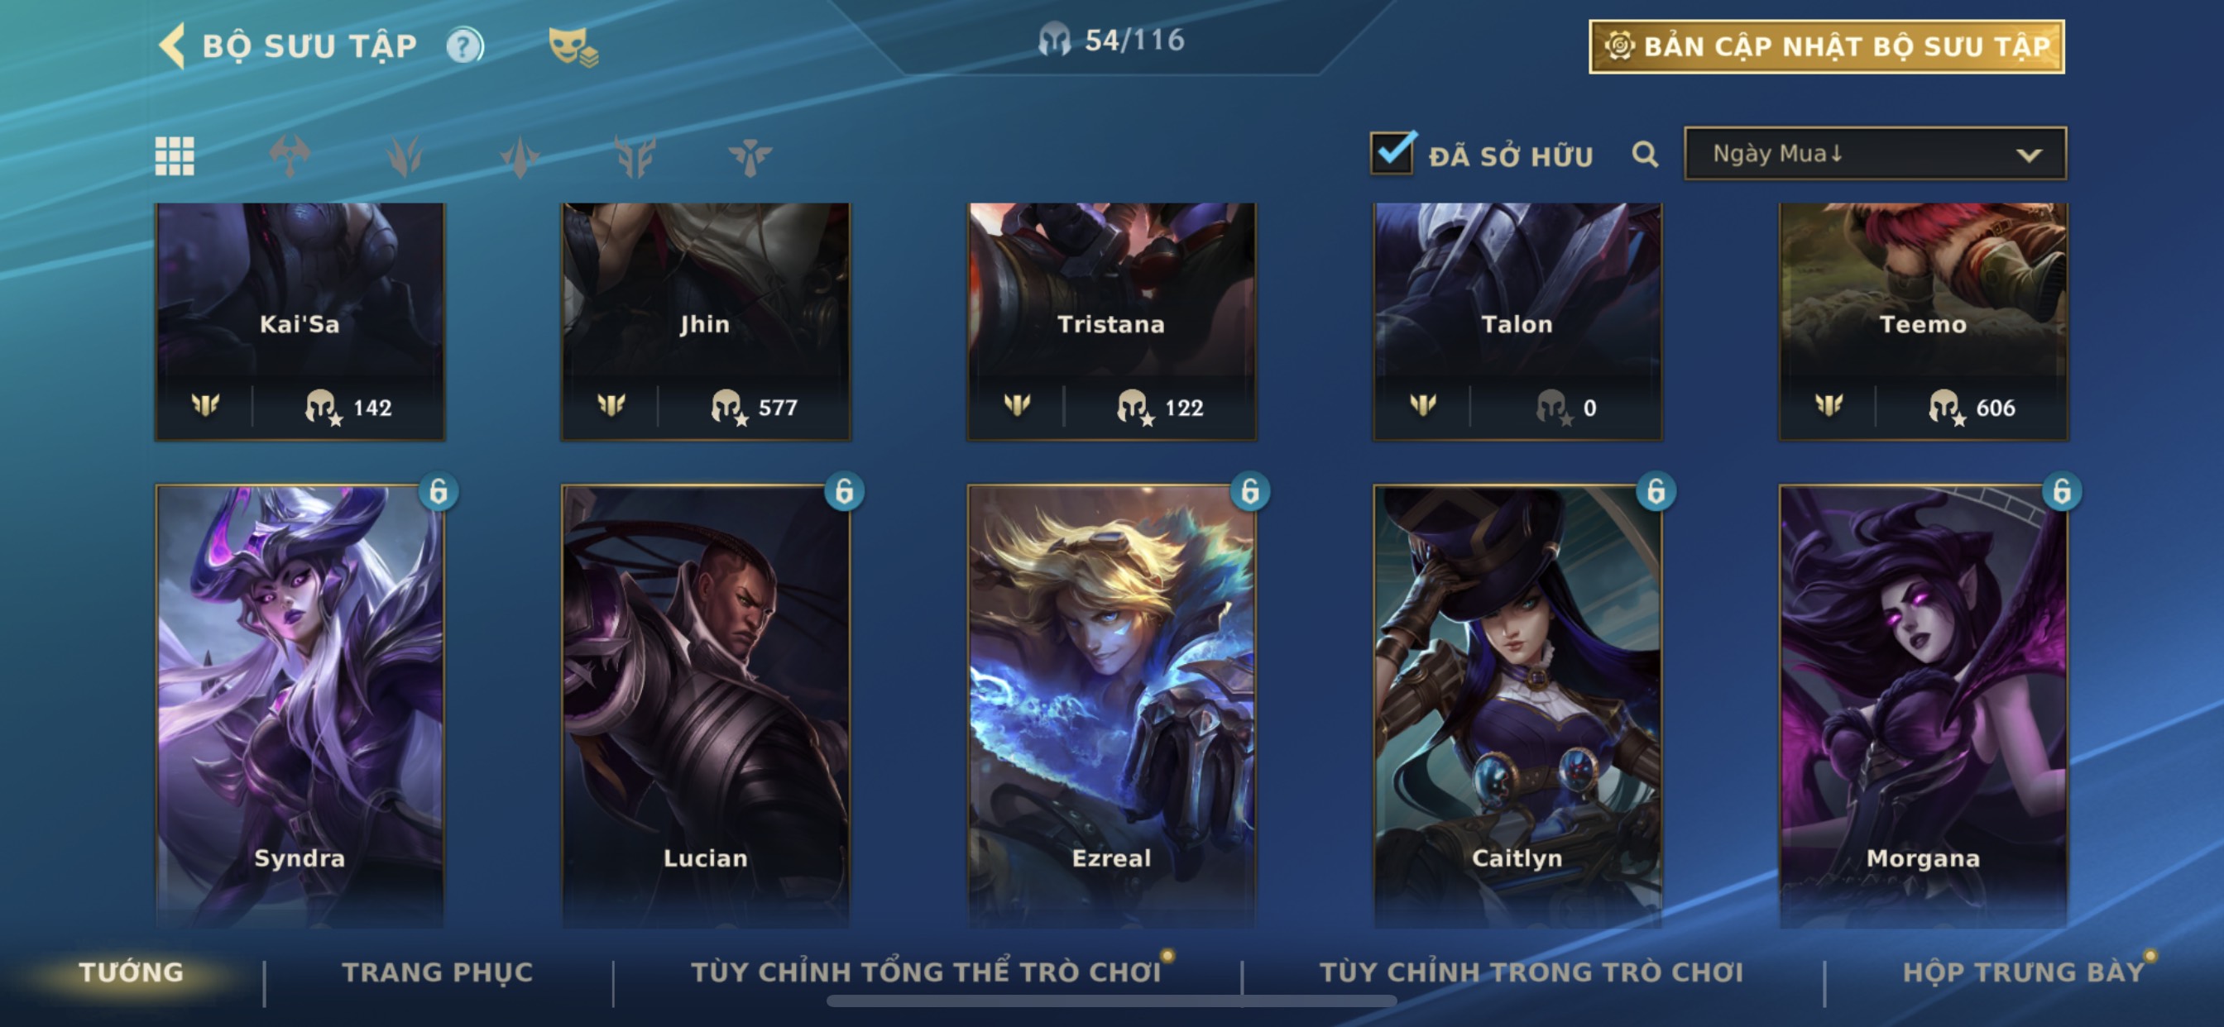
Task: Switch to the Trang Phục tab
Action: click(438, 972)
